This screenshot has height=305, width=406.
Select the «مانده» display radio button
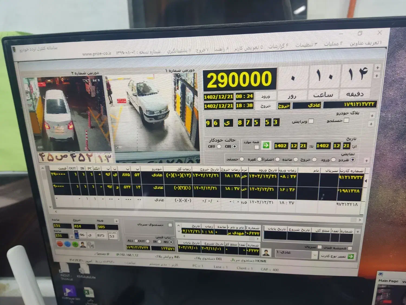296,159
